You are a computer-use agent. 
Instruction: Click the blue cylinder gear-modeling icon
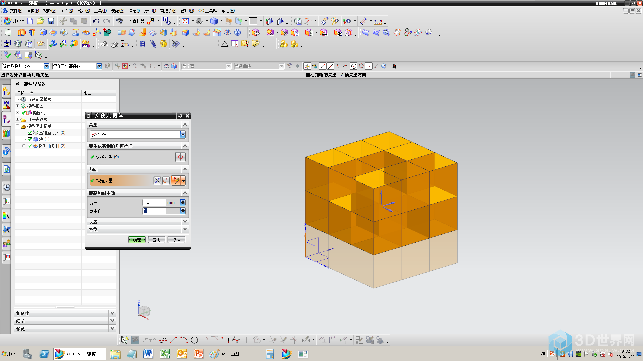(143, 44)
